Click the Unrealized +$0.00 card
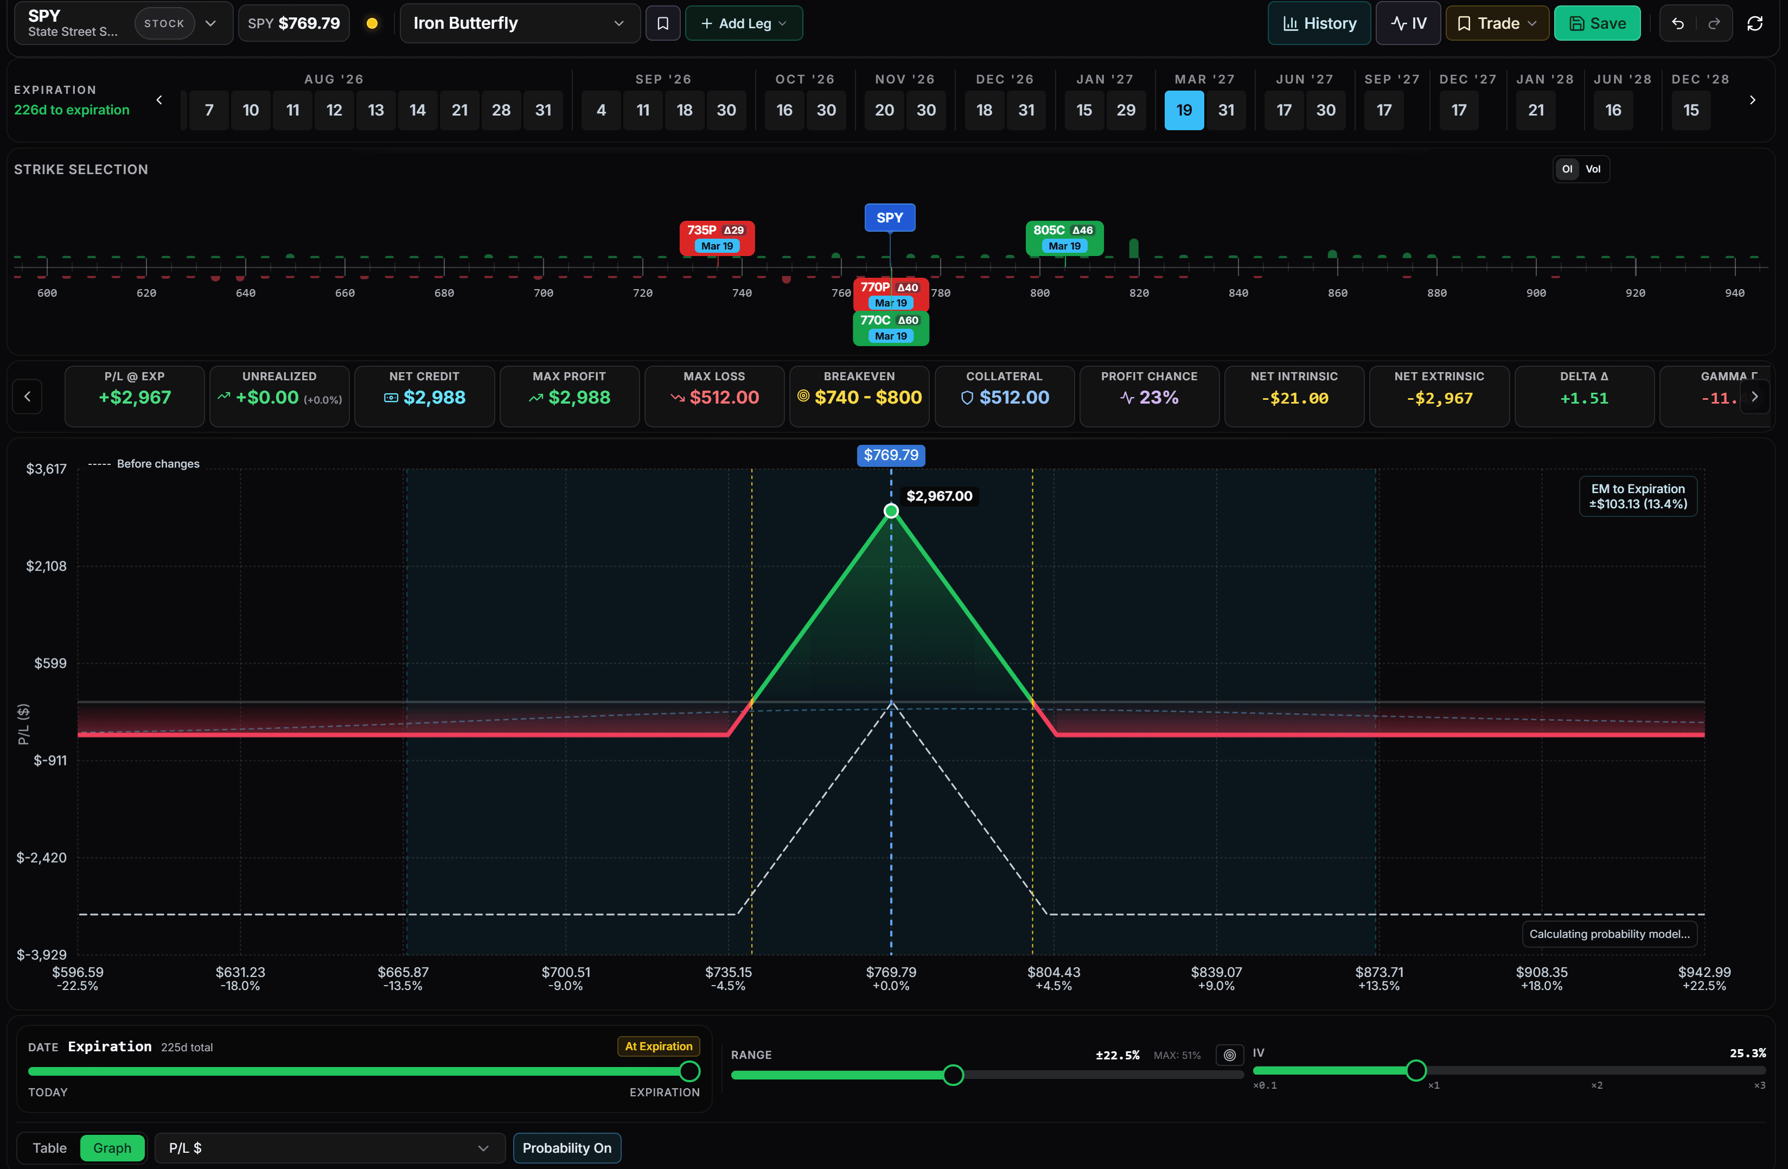Screen dimensions: 1788x1169 coord(279,396)
